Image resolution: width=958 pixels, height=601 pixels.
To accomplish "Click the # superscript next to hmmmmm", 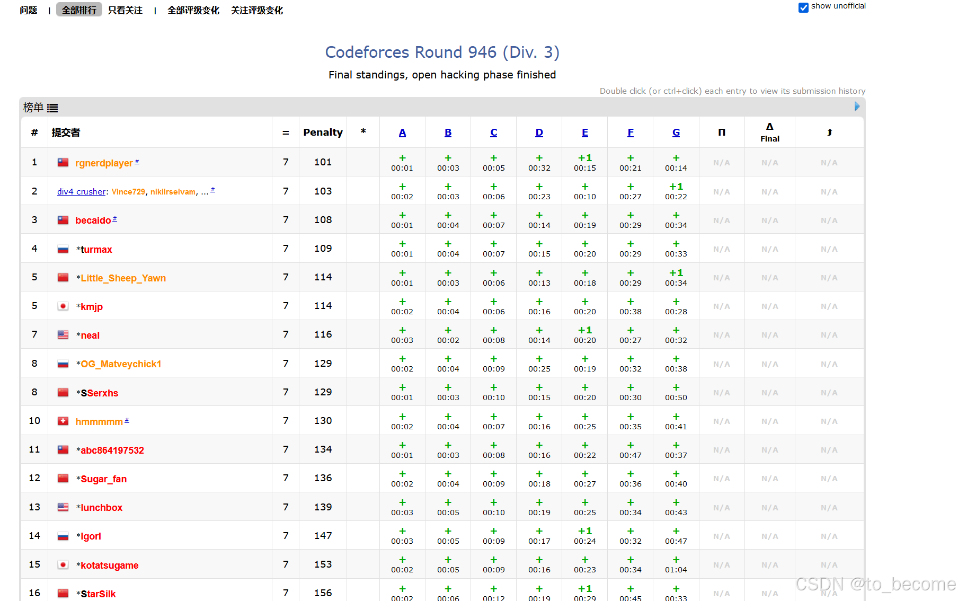I will (x=127, y=420).
